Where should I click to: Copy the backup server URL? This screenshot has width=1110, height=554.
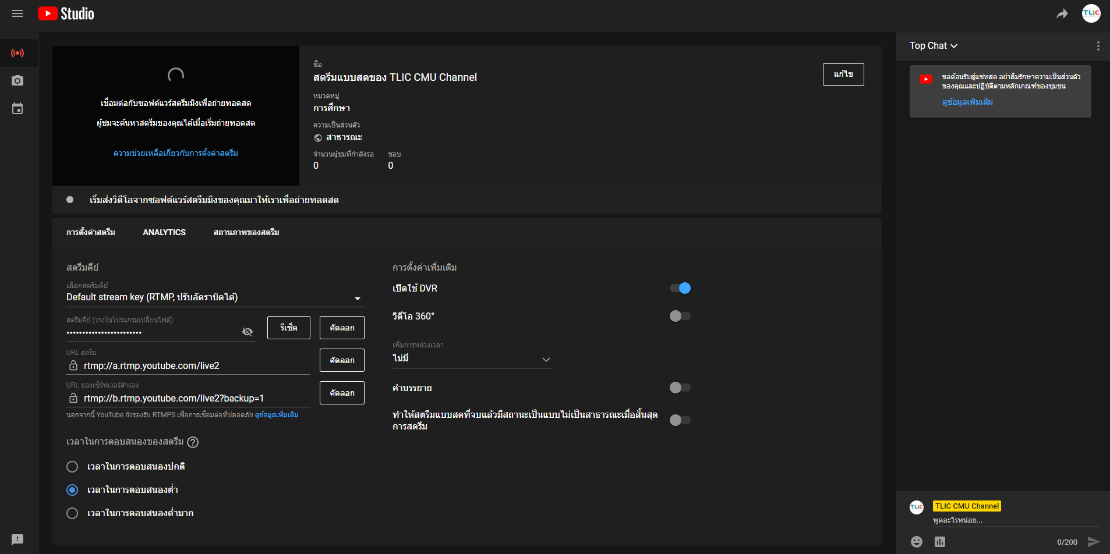click(342, 393)
